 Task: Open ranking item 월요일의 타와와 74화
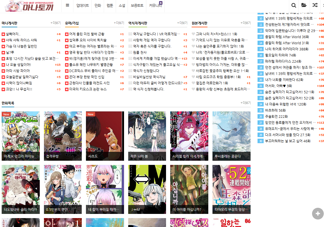(x=280, y=55)
